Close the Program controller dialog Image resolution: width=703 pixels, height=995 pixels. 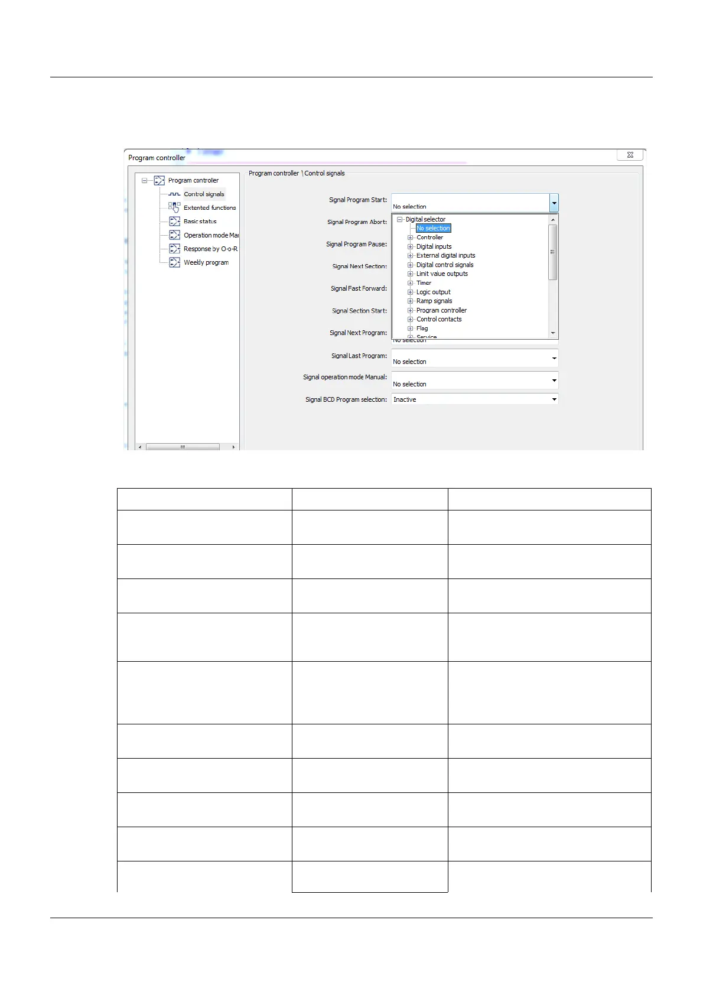click(630, 155)
